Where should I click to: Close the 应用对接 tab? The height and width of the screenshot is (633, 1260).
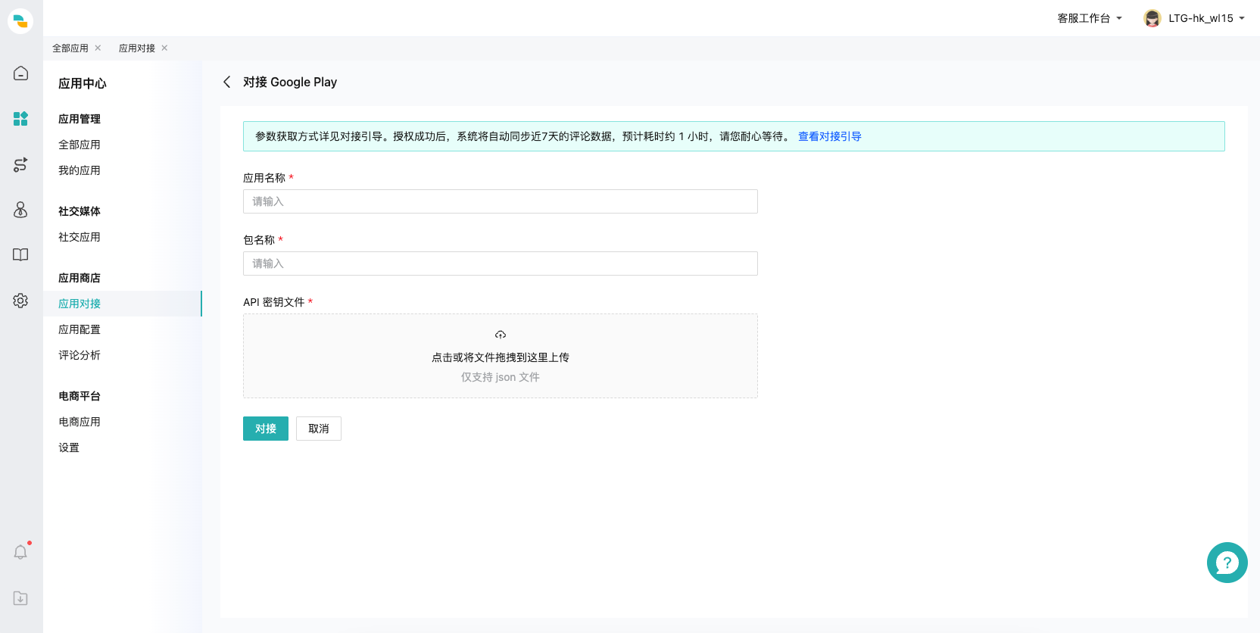coord(164,48)
